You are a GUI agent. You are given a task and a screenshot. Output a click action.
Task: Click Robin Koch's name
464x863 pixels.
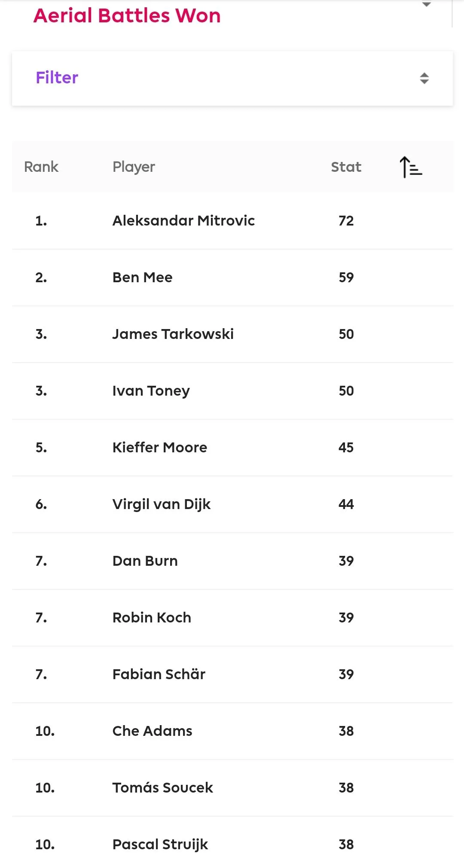coord(152,618)
